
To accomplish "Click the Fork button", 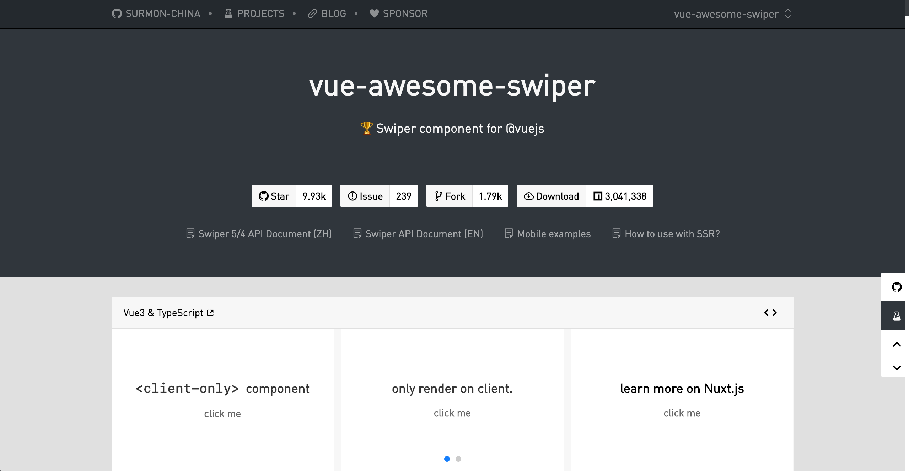I will pos(450,196).
